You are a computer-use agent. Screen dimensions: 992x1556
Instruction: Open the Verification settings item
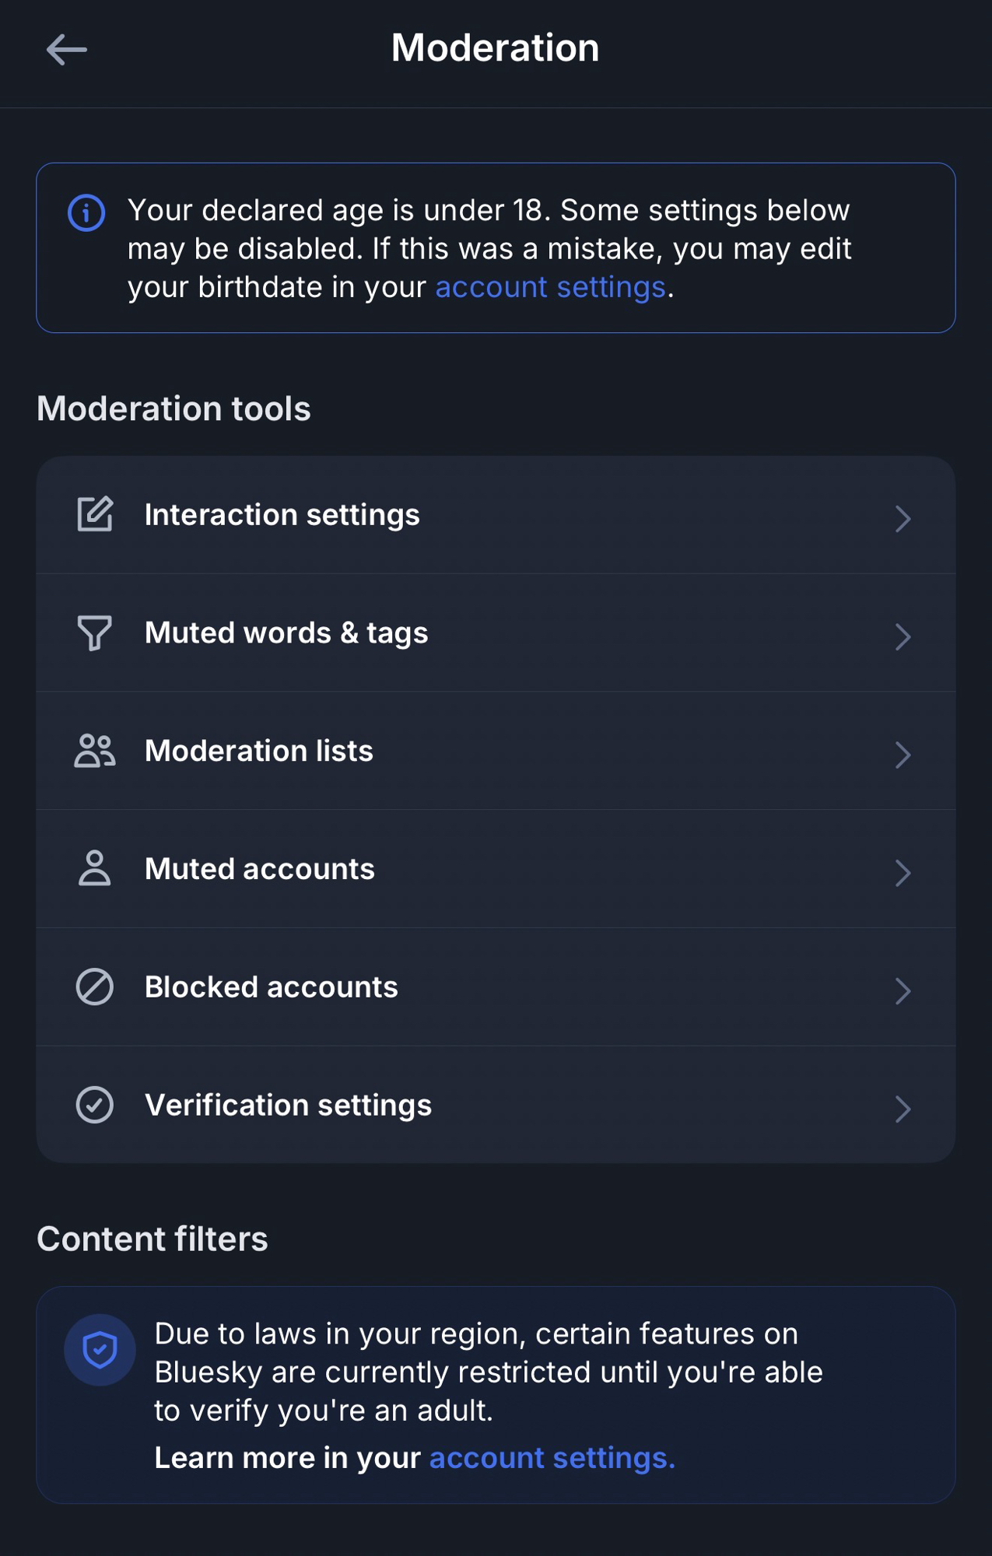tap(288, 1106)
